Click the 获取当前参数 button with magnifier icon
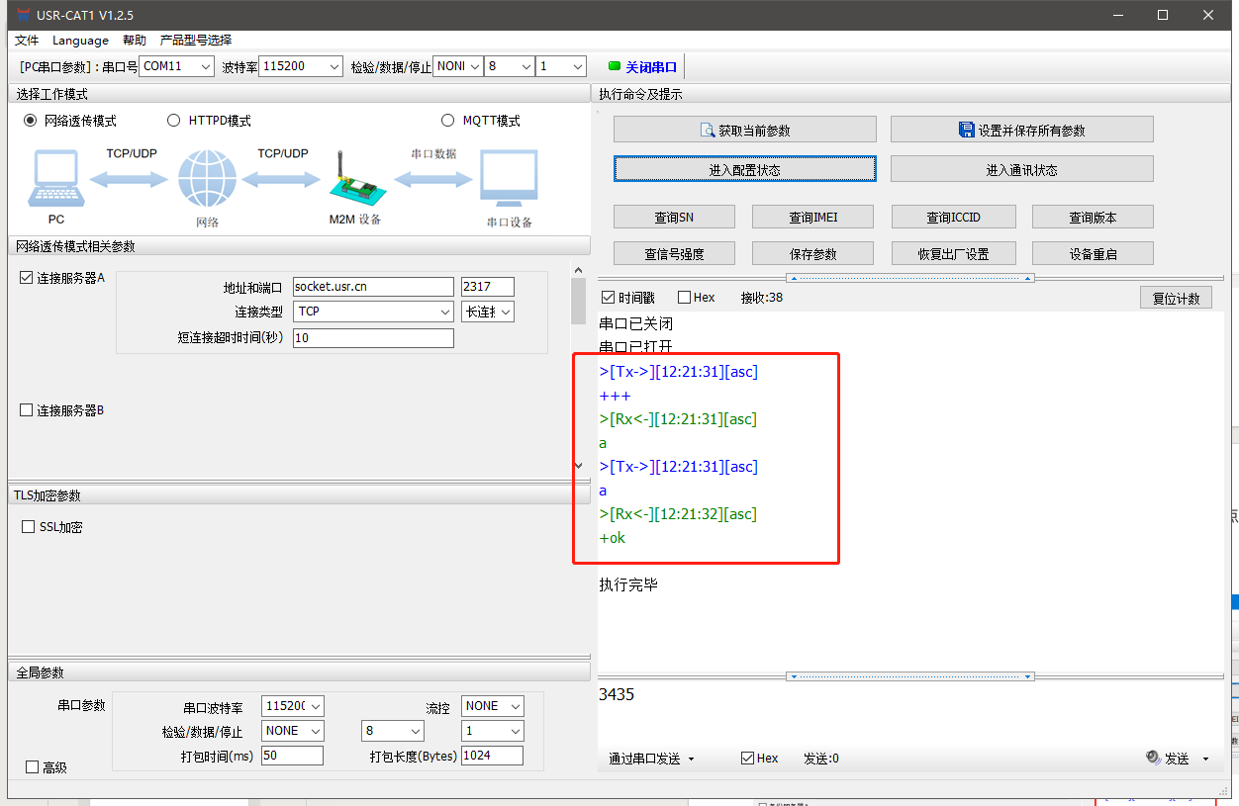This screenshot has width=1239, height=806. click(744, 130)
